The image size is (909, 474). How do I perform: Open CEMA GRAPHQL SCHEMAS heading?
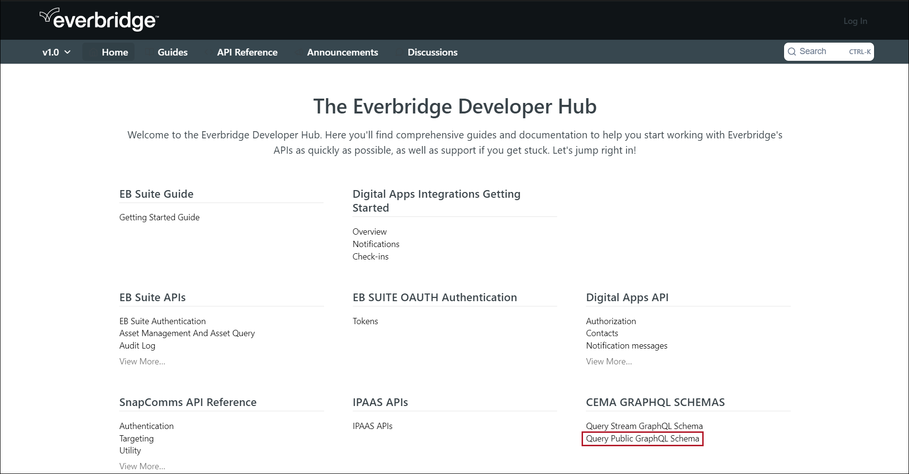tap(655, 402)
